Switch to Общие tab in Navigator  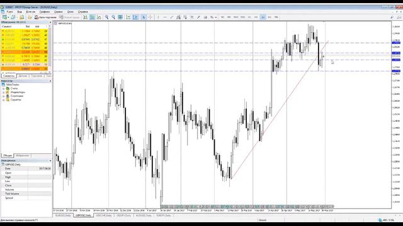click(8, 156)
